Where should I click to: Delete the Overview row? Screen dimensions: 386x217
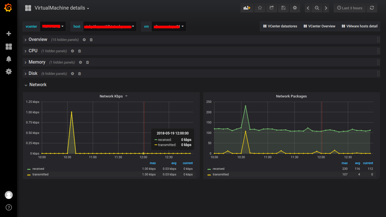click(x=91, y=40)
